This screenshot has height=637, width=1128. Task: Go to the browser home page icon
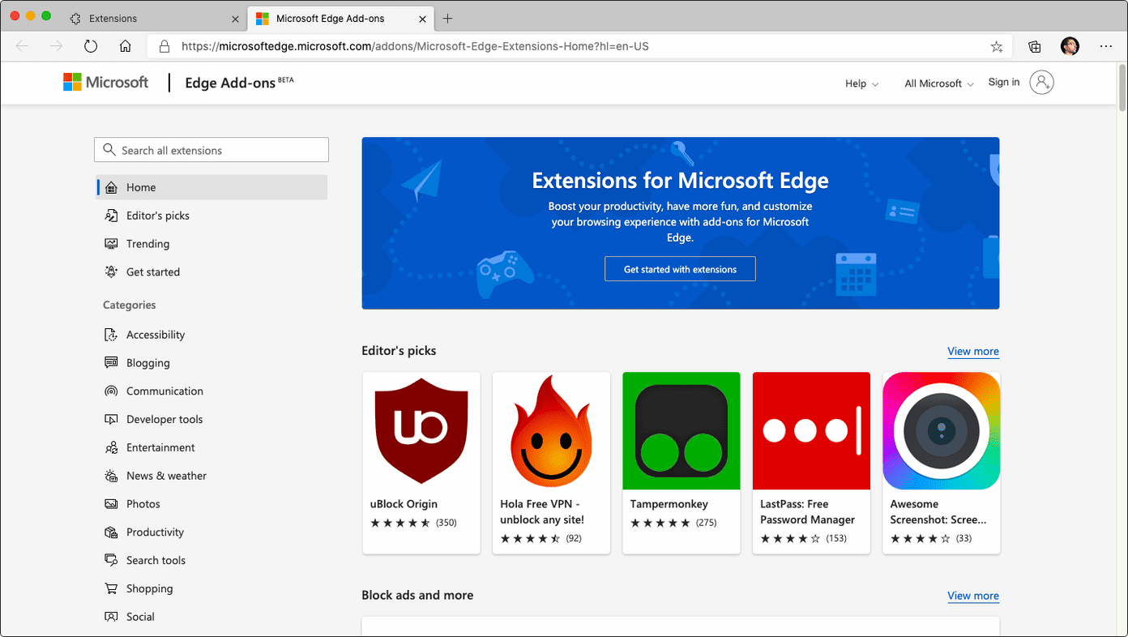(125, 46)
